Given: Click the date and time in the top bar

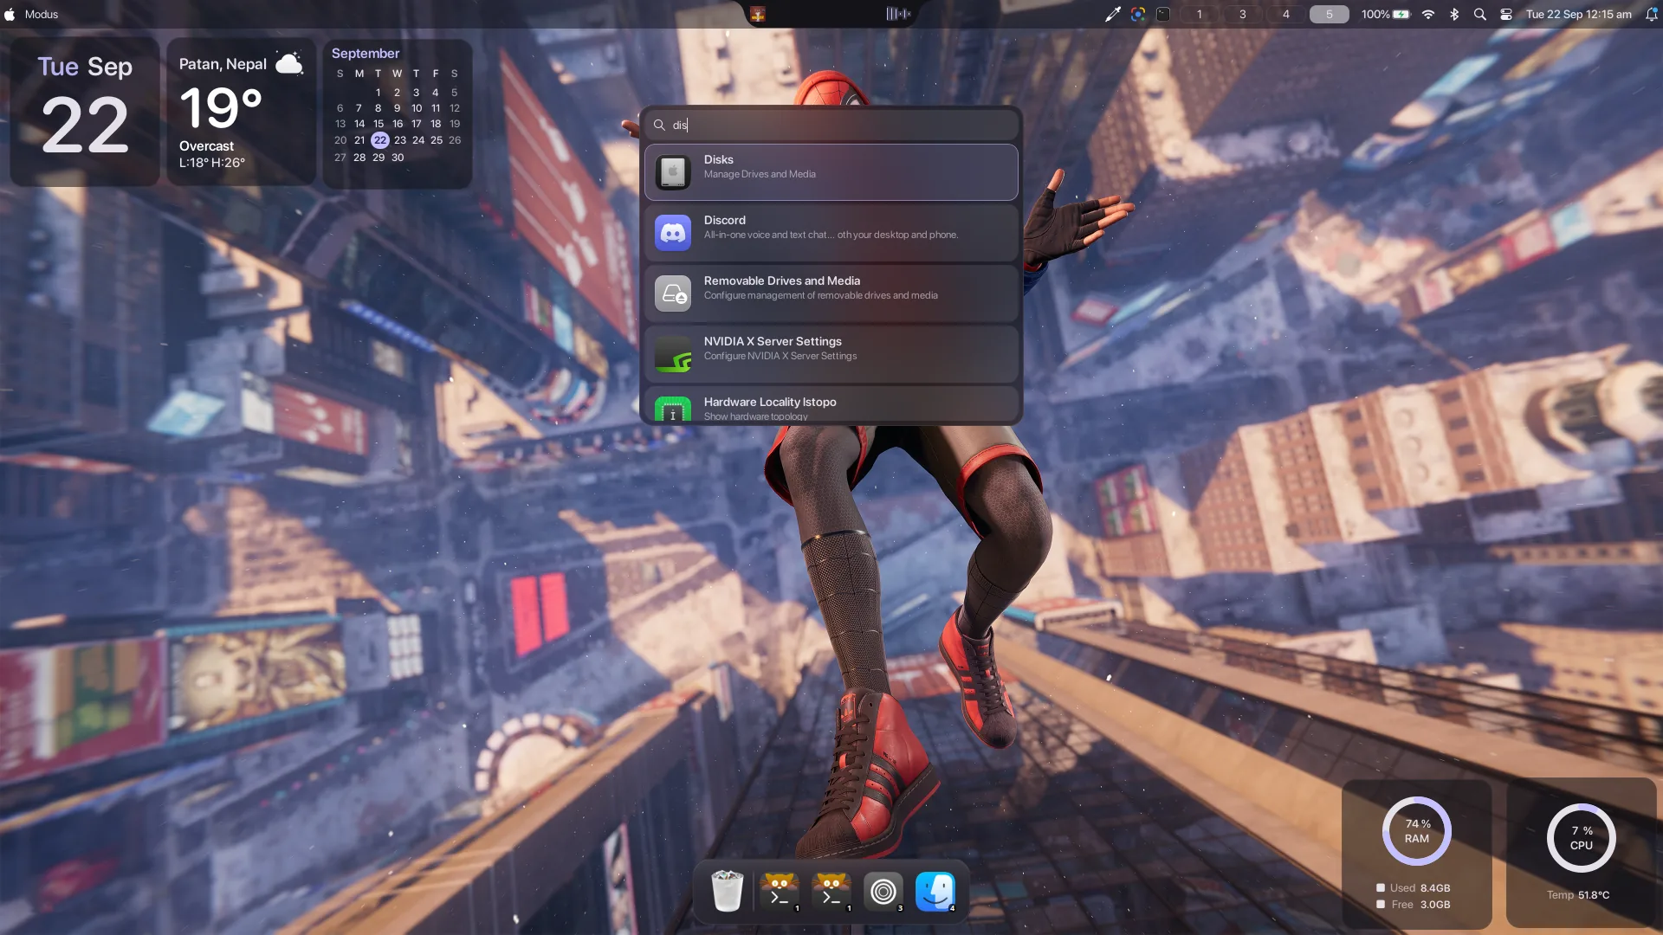Looking at the screenshot, I should click(1579, 14).
